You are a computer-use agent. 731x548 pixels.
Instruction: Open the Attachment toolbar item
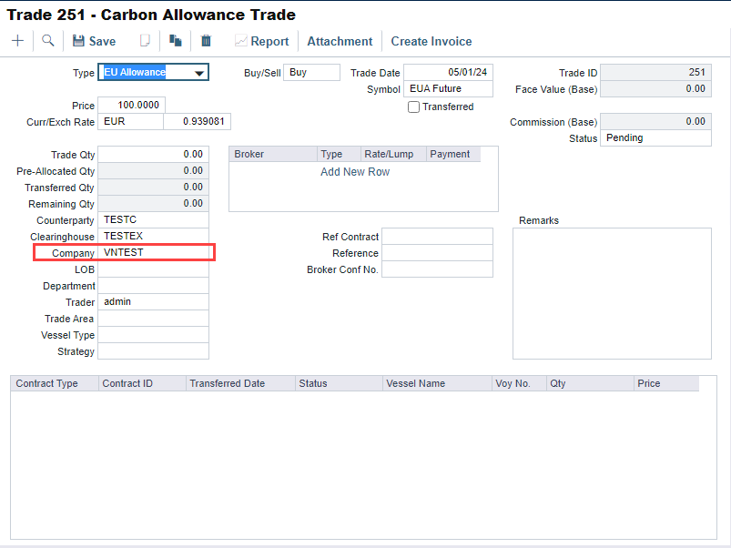pos(340,41)
